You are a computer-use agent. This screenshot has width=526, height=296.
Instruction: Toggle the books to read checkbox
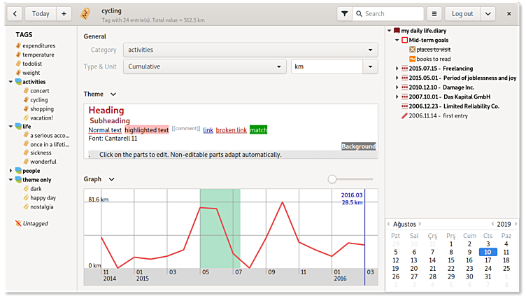point(412,59)
